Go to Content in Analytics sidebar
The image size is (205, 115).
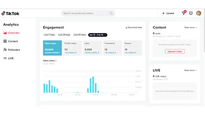coord(11,41)
